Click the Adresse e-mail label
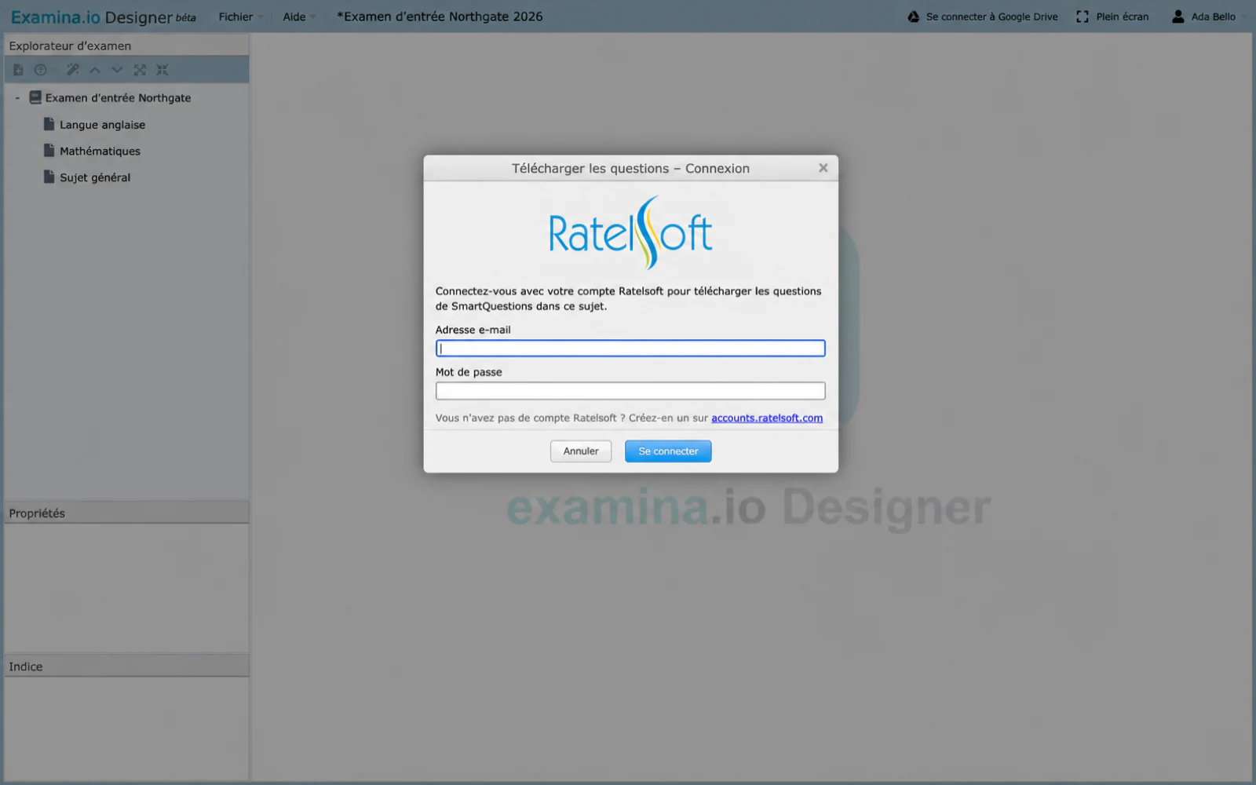The image size is (1256, 785). [x=473, y=330]
